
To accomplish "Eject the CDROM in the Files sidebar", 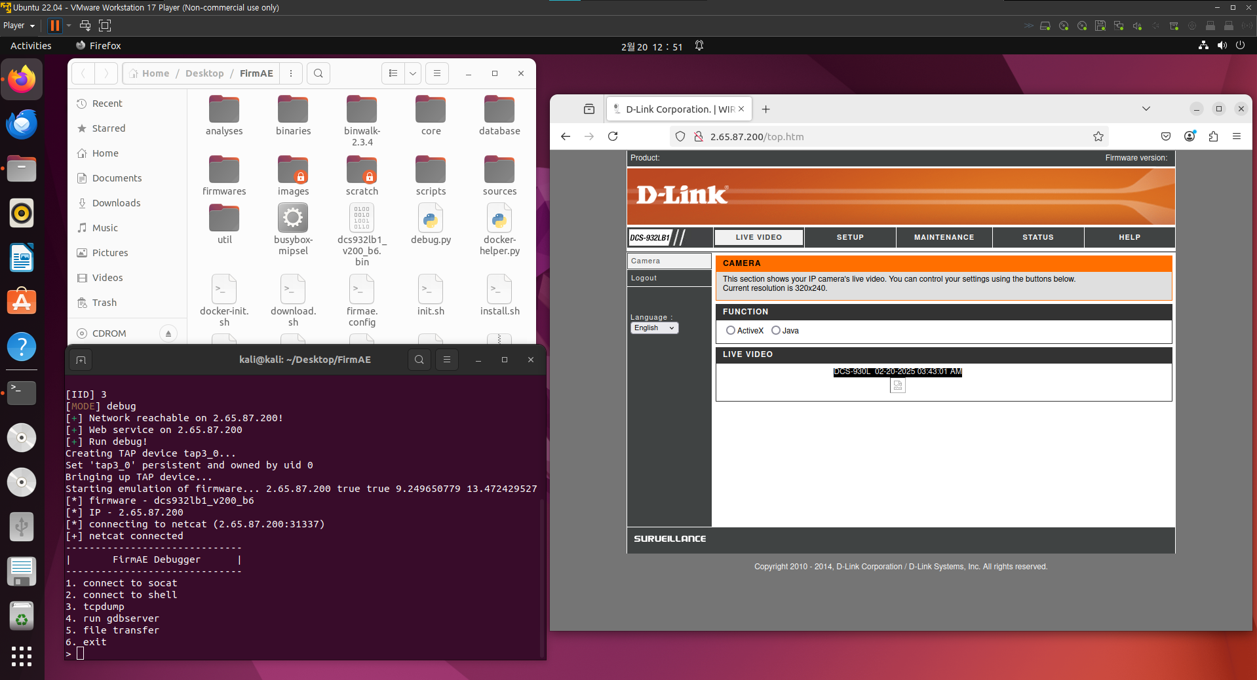I will [168, 333].
